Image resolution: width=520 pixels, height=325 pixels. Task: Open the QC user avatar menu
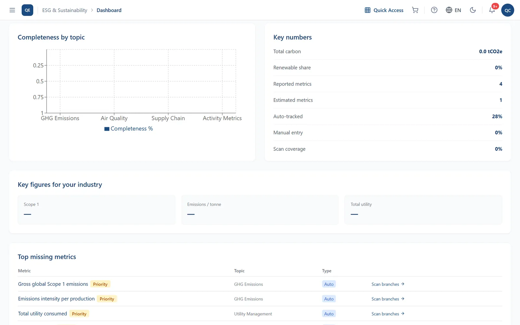[x=508, y=10]
